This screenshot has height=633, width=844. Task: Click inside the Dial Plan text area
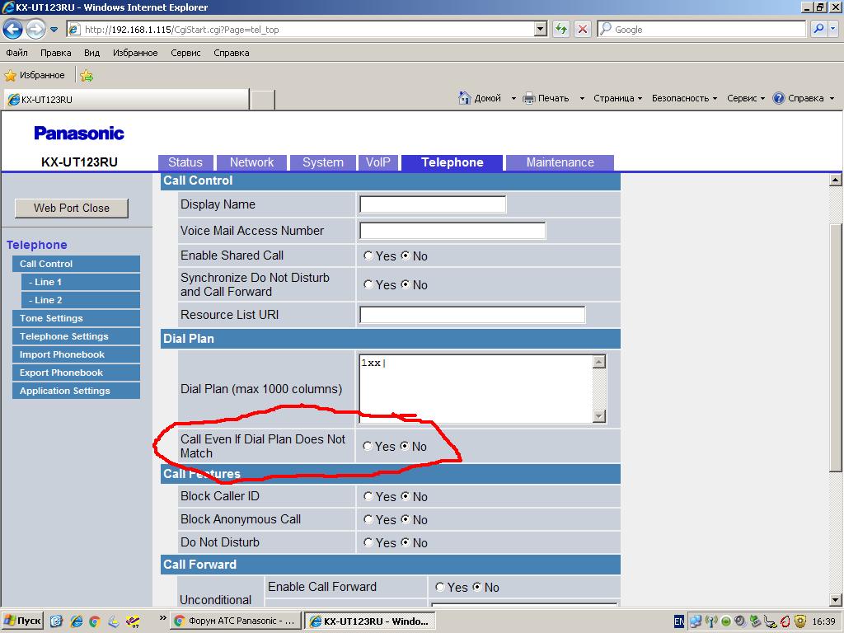(x=476, y=389)
